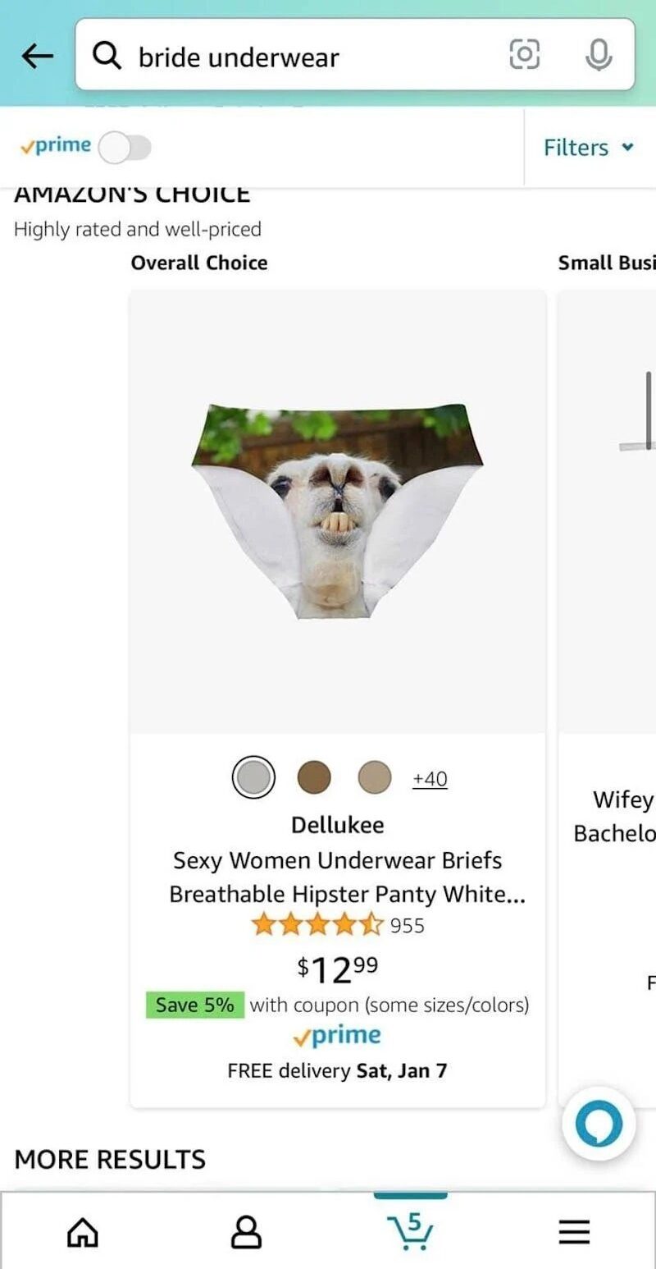Open the hamburger menu icon
656x1269 pixels.
pyautogui.click(x=574, y=1231)
